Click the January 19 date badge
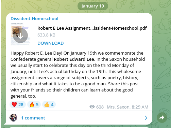 point(93,6)
